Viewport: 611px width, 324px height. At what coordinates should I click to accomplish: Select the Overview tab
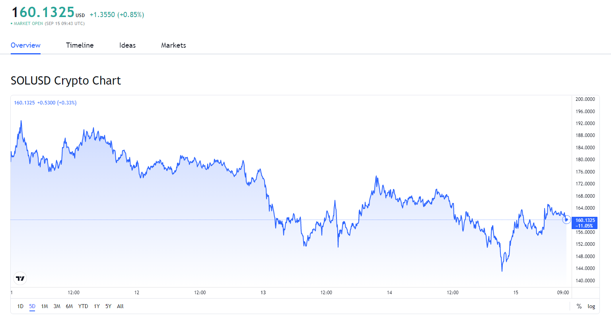click(25, 45)
